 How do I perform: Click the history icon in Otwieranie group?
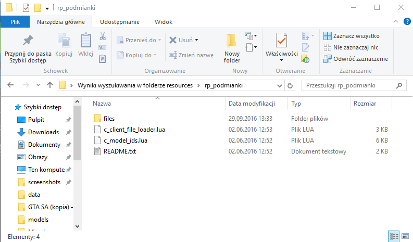306,59
